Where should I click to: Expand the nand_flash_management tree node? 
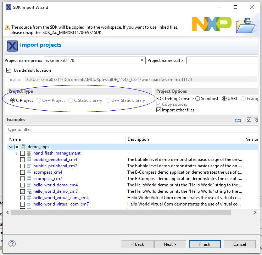point(17,153)
